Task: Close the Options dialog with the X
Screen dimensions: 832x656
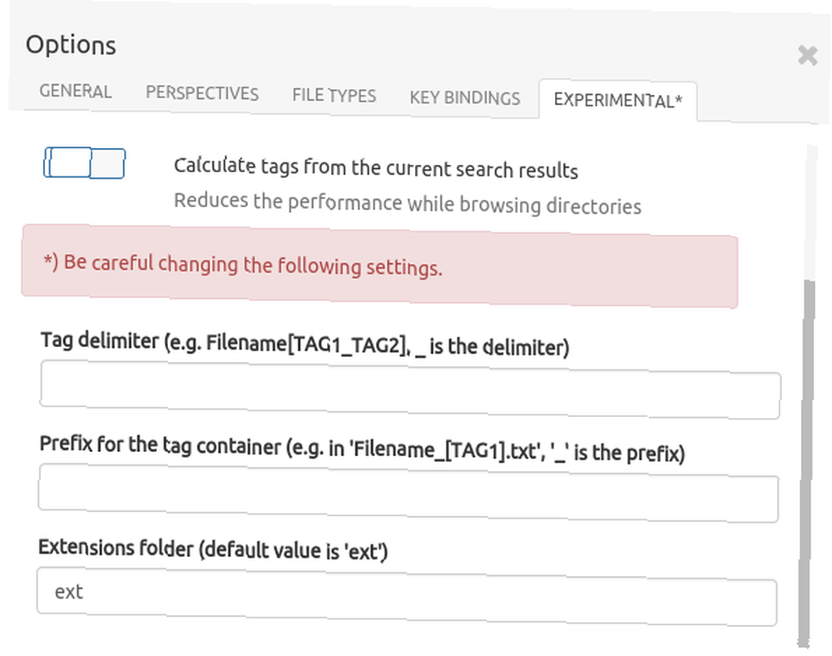Action: click(x=808, y=55)
